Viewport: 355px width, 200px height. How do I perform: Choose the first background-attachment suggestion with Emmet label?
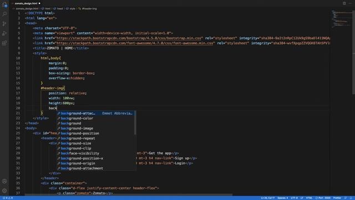(x=96, y=113)
